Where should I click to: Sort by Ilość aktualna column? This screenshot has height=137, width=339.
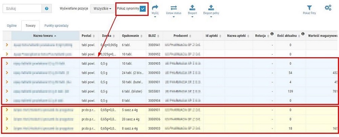tap(290, 36)
